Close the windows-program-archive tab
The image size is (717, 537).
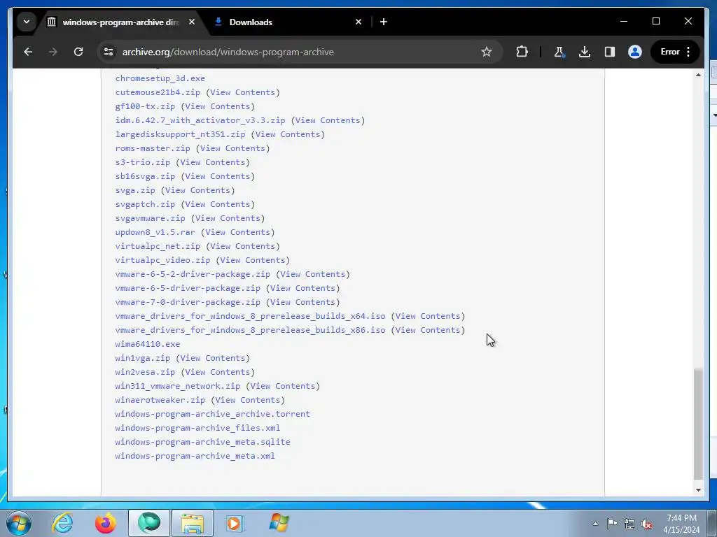[x=192, y=22]
